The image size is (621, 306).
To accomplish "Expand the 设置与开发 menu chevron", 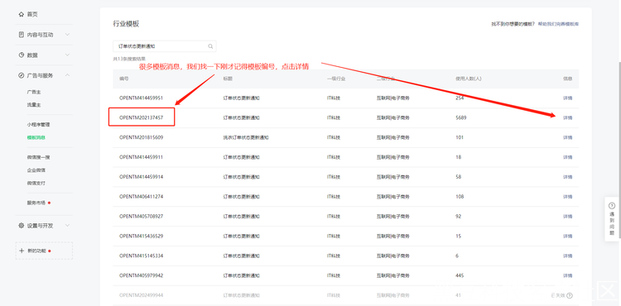I will point(67,225).
